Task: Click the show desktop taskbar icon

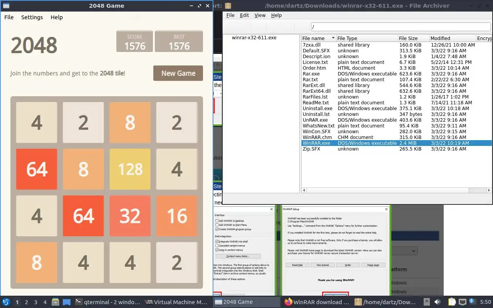Action: (x=67, y=302)
